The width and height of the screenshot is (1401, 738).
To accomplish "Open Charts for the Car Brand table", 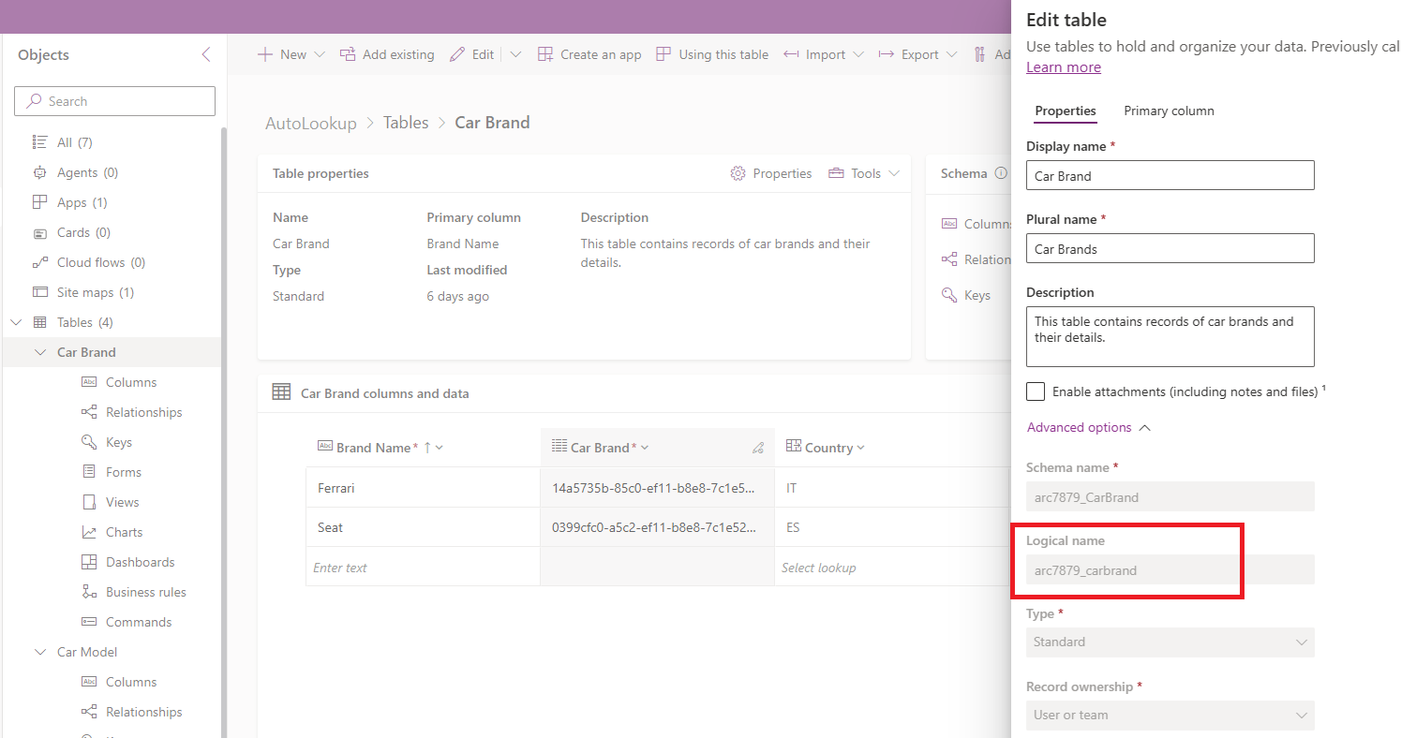I will click(x=123, y=531).
